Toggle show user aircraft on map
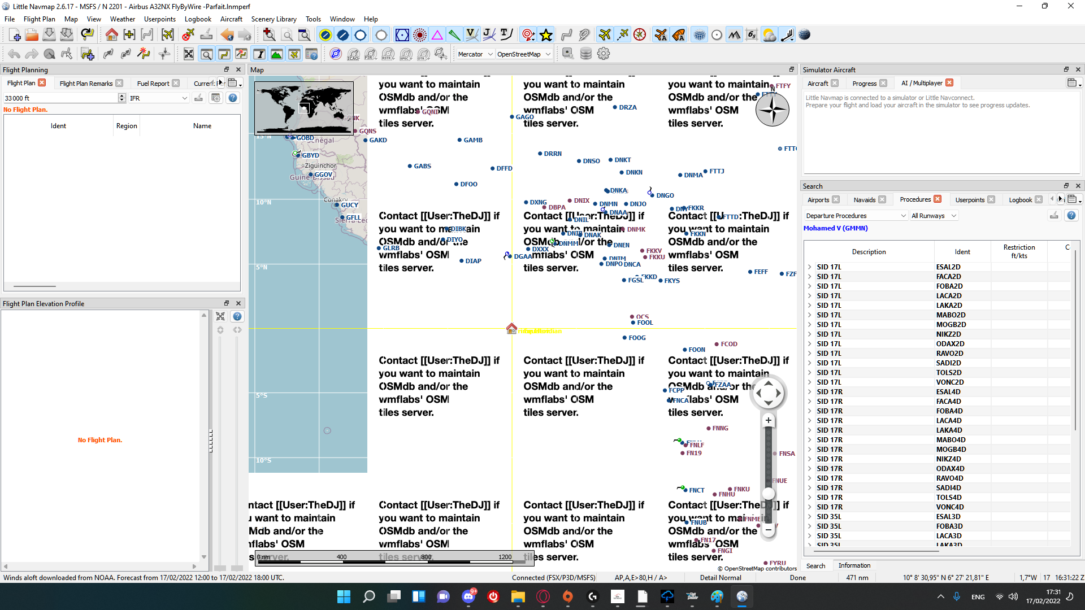Screen dimensions: 1085x610 pyautogui.click(x=605, y=35)
